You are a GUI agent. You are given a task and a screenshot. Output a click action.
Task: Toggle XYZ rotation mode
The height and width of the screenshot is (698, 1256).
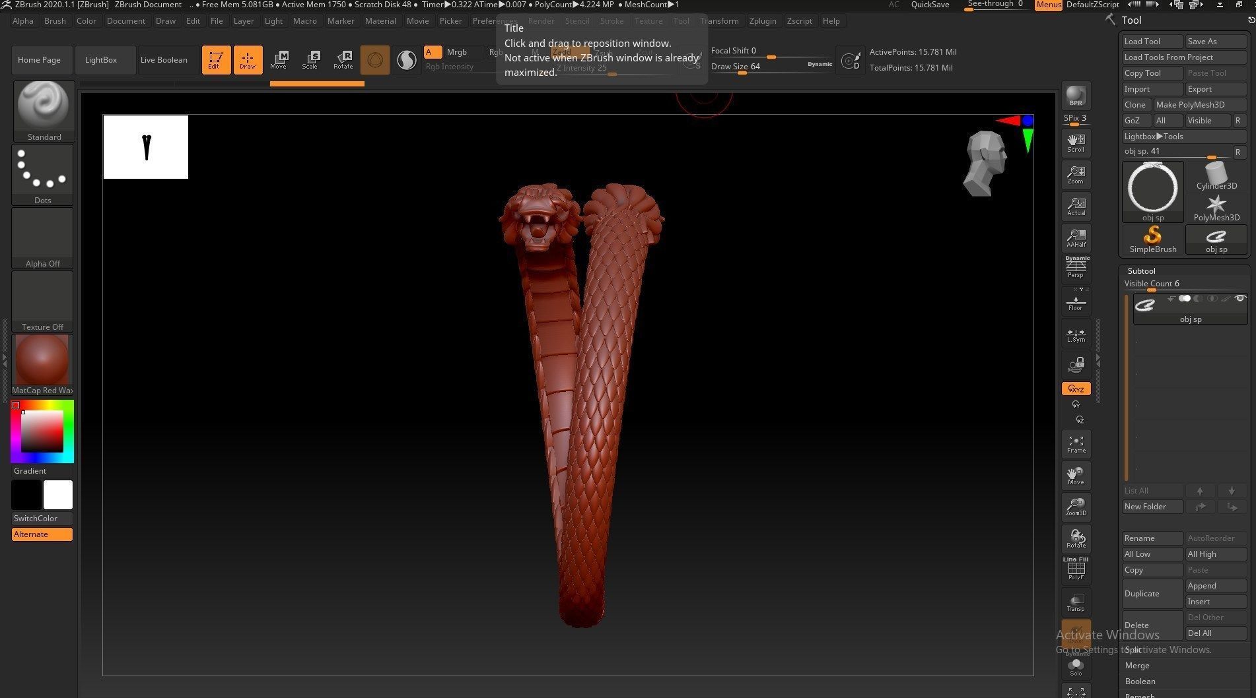[x=1076, y=389]
